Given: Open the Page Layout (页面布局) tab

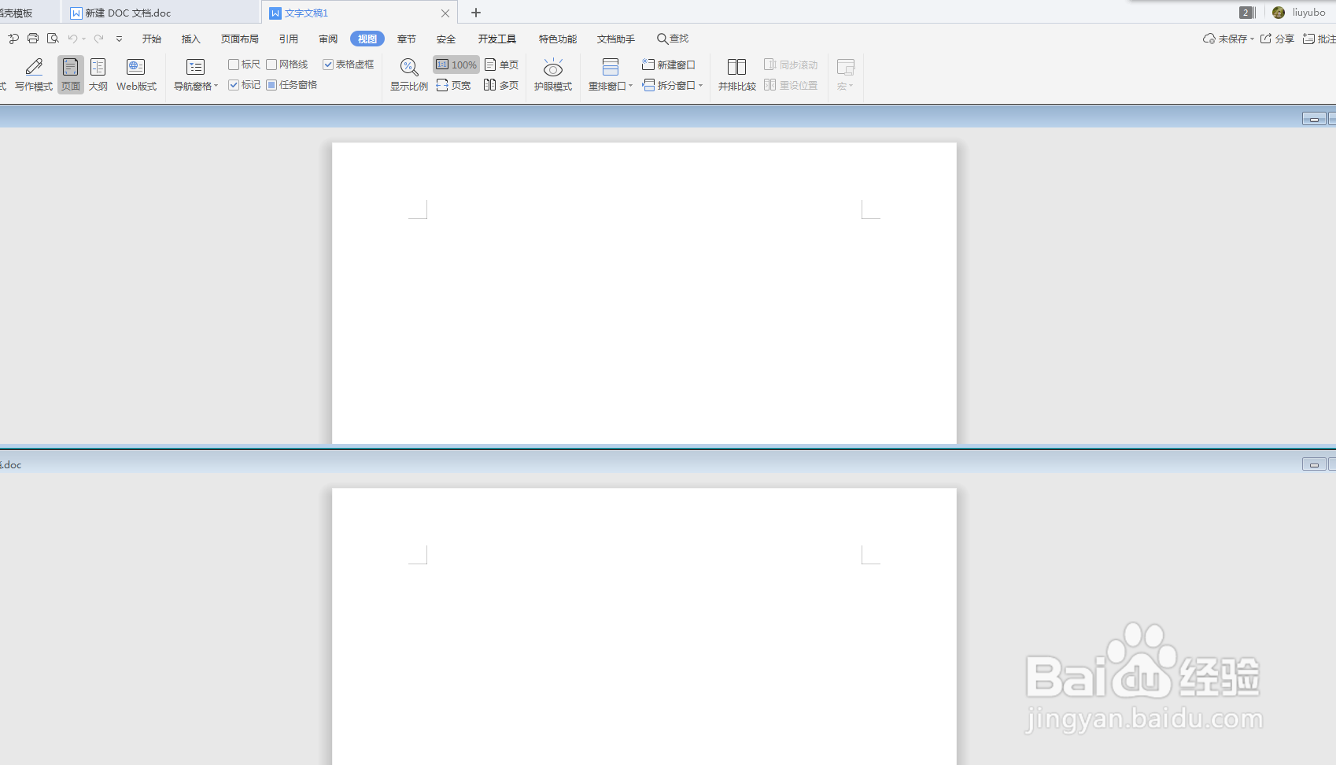Looking at the screenshot, I should (x=240, y=39).
